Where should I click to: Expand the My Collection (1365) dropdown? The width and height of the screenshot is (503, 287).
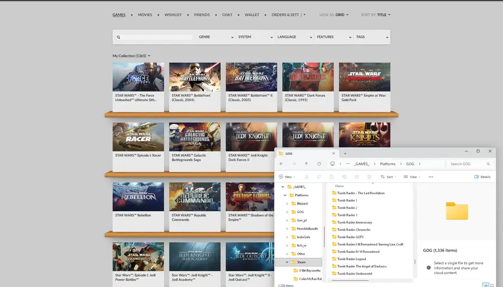(131, 56)
